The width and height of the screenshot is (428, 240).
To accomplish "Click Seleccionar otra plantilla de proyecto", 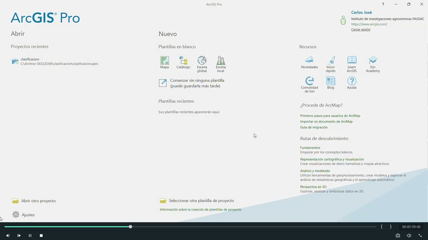I will click(197, 201).
